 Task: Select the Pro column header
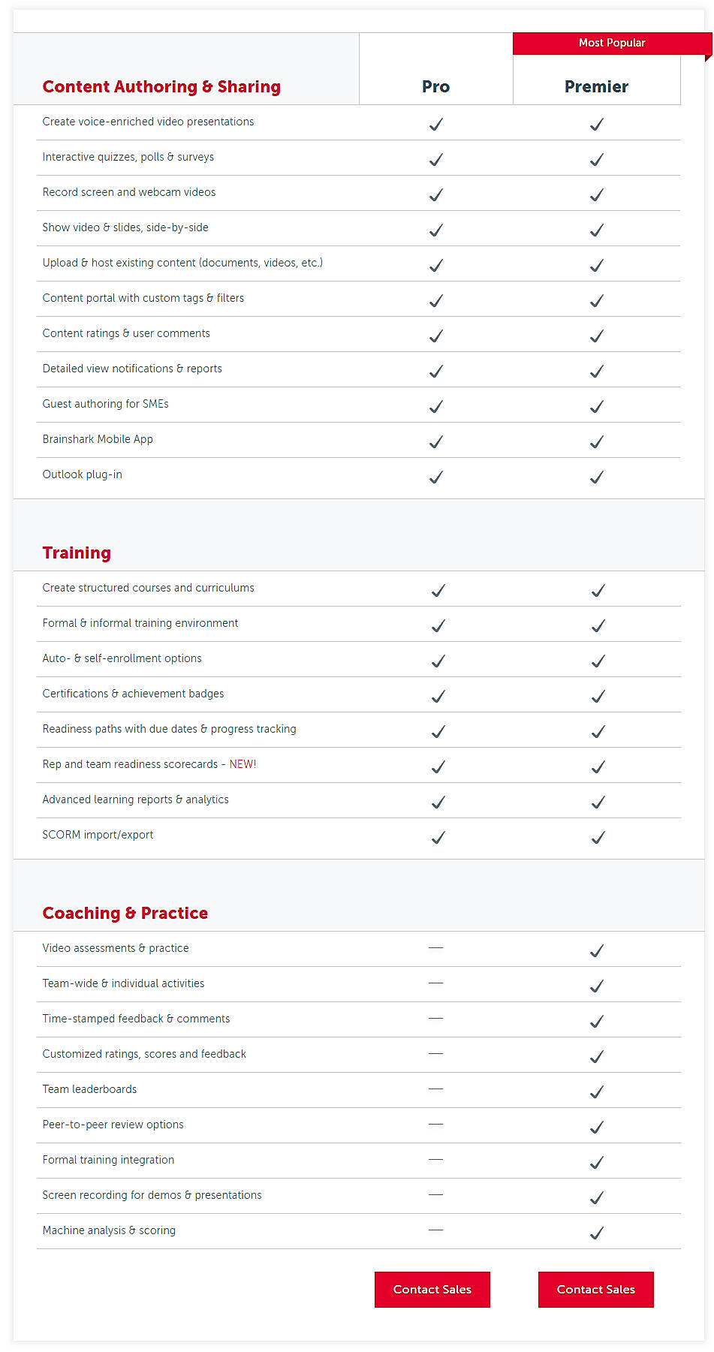click(x=435, y=86)
